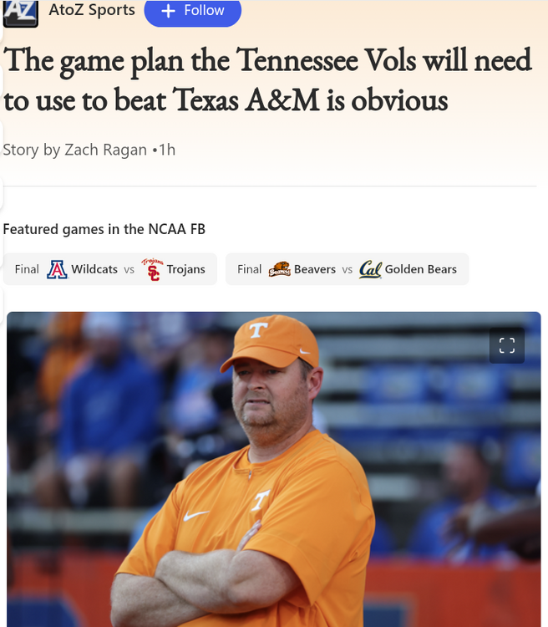Viewport: 548px width, 627px height.
Task: Click the Final status in the Wildcats game card
Action: [27, 269]
